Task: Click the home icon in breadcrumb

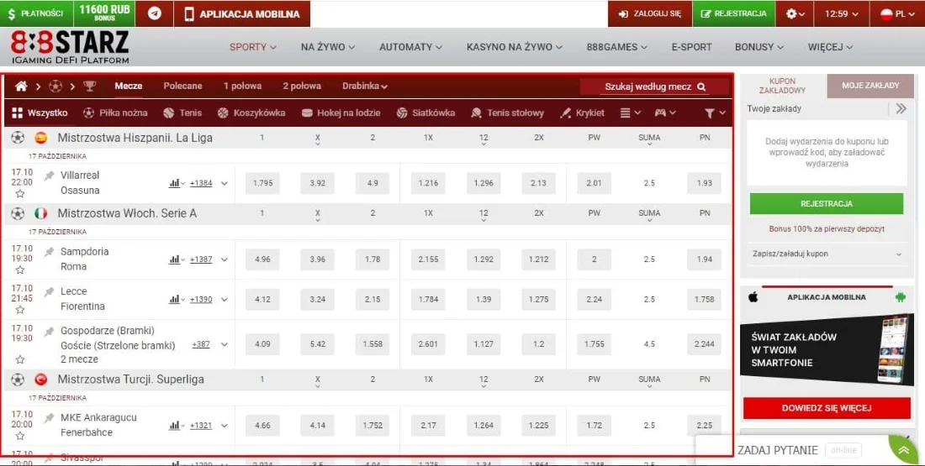Action: click(22, 86)
